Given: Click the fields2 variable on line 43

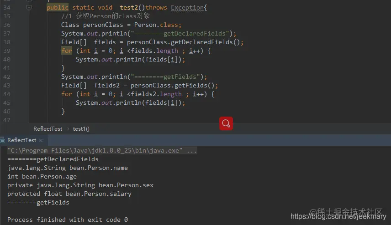Looking at the screenshot, I should 107,86.
